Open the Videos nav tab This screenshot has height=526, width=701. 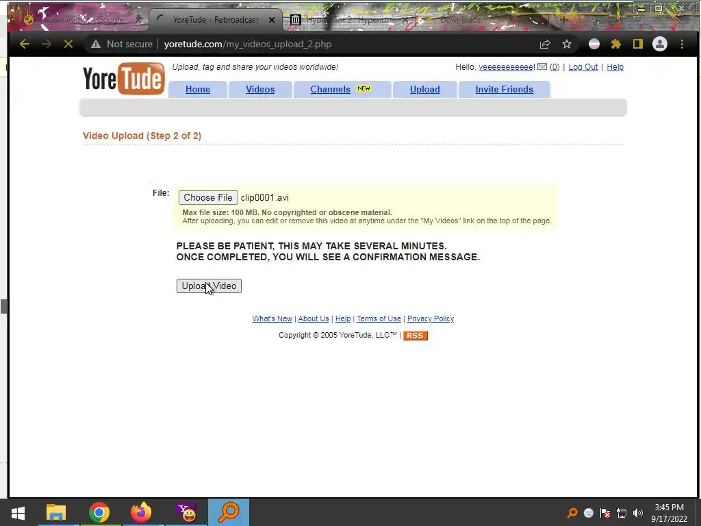(x=260, y=89)
